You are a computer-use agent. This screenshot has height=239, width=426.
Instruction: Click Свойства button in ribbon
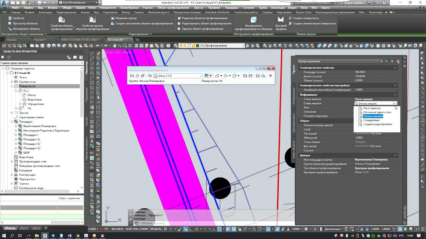16,18
